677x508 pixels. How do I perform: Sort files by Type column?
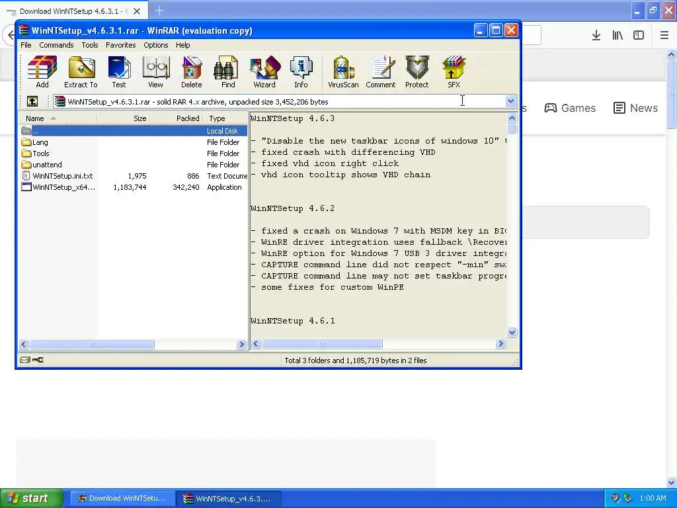click(225, 118)
